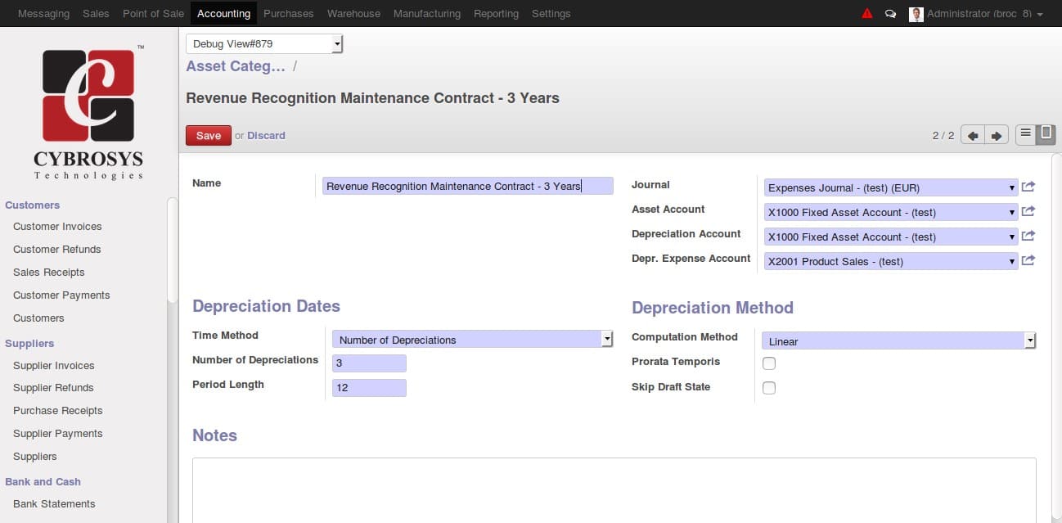1062x523 pixels.
Task: Go to next record arrow
Action: click(996, 135)
